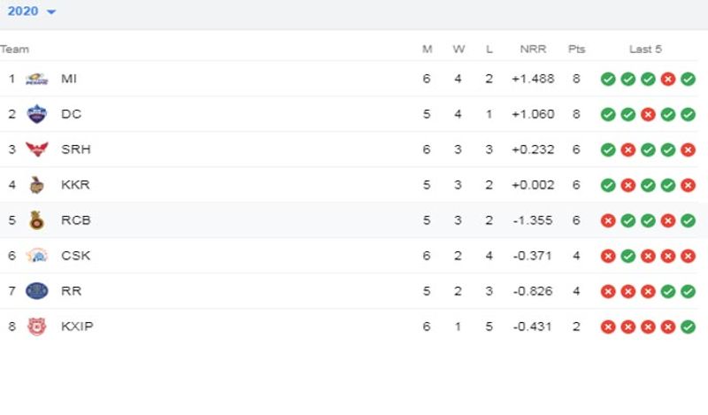This screenshot has width=708, height=415.
Task: Open the KXIP team name link
Action: click(77, 326)
